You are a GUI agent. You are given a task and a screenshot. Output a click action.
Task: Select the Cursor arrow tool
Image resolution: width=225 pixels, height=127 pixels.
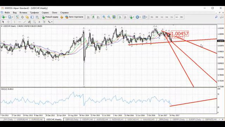click(3, 22)
